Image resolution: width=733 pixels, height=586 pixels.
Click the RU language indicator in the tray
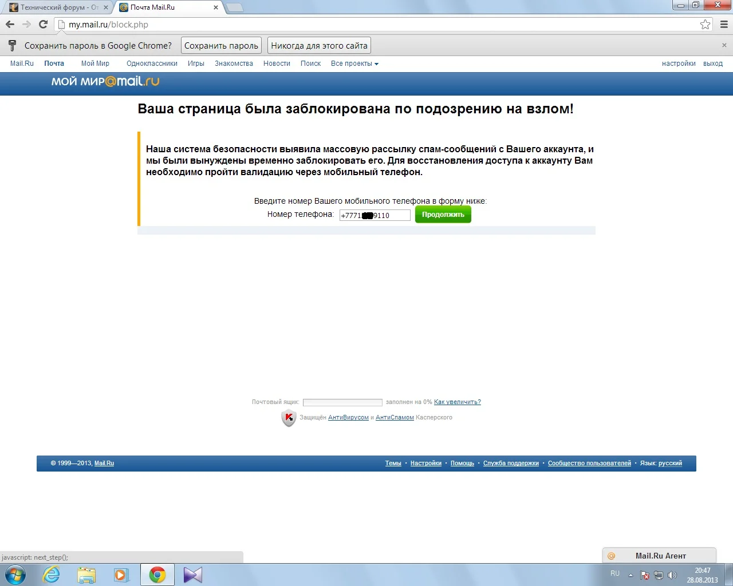point(615,573)
